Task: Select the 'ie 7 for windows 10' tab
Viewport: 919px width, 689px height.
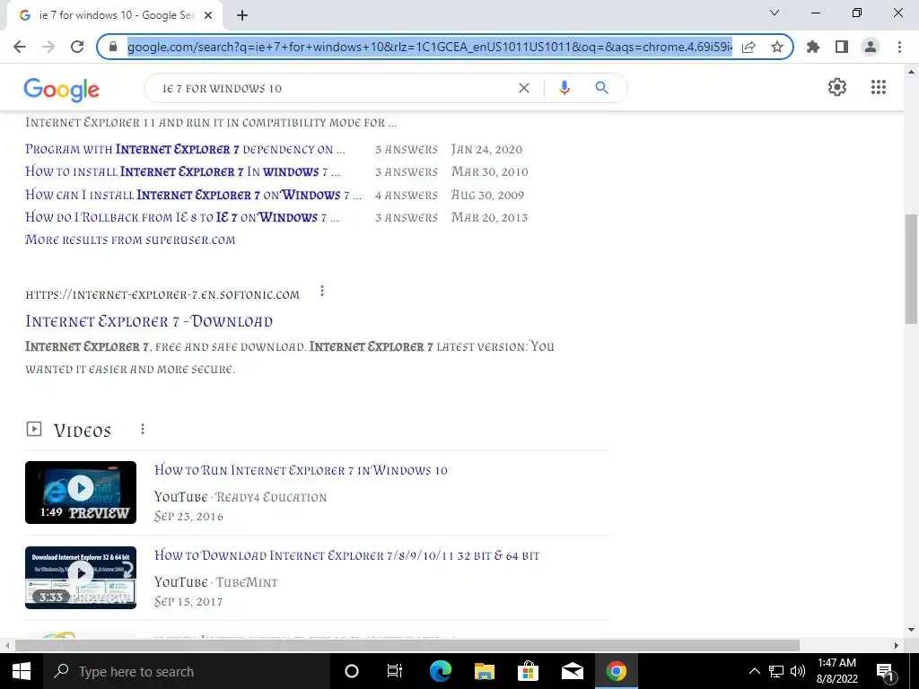Action: tap(114, 15)
